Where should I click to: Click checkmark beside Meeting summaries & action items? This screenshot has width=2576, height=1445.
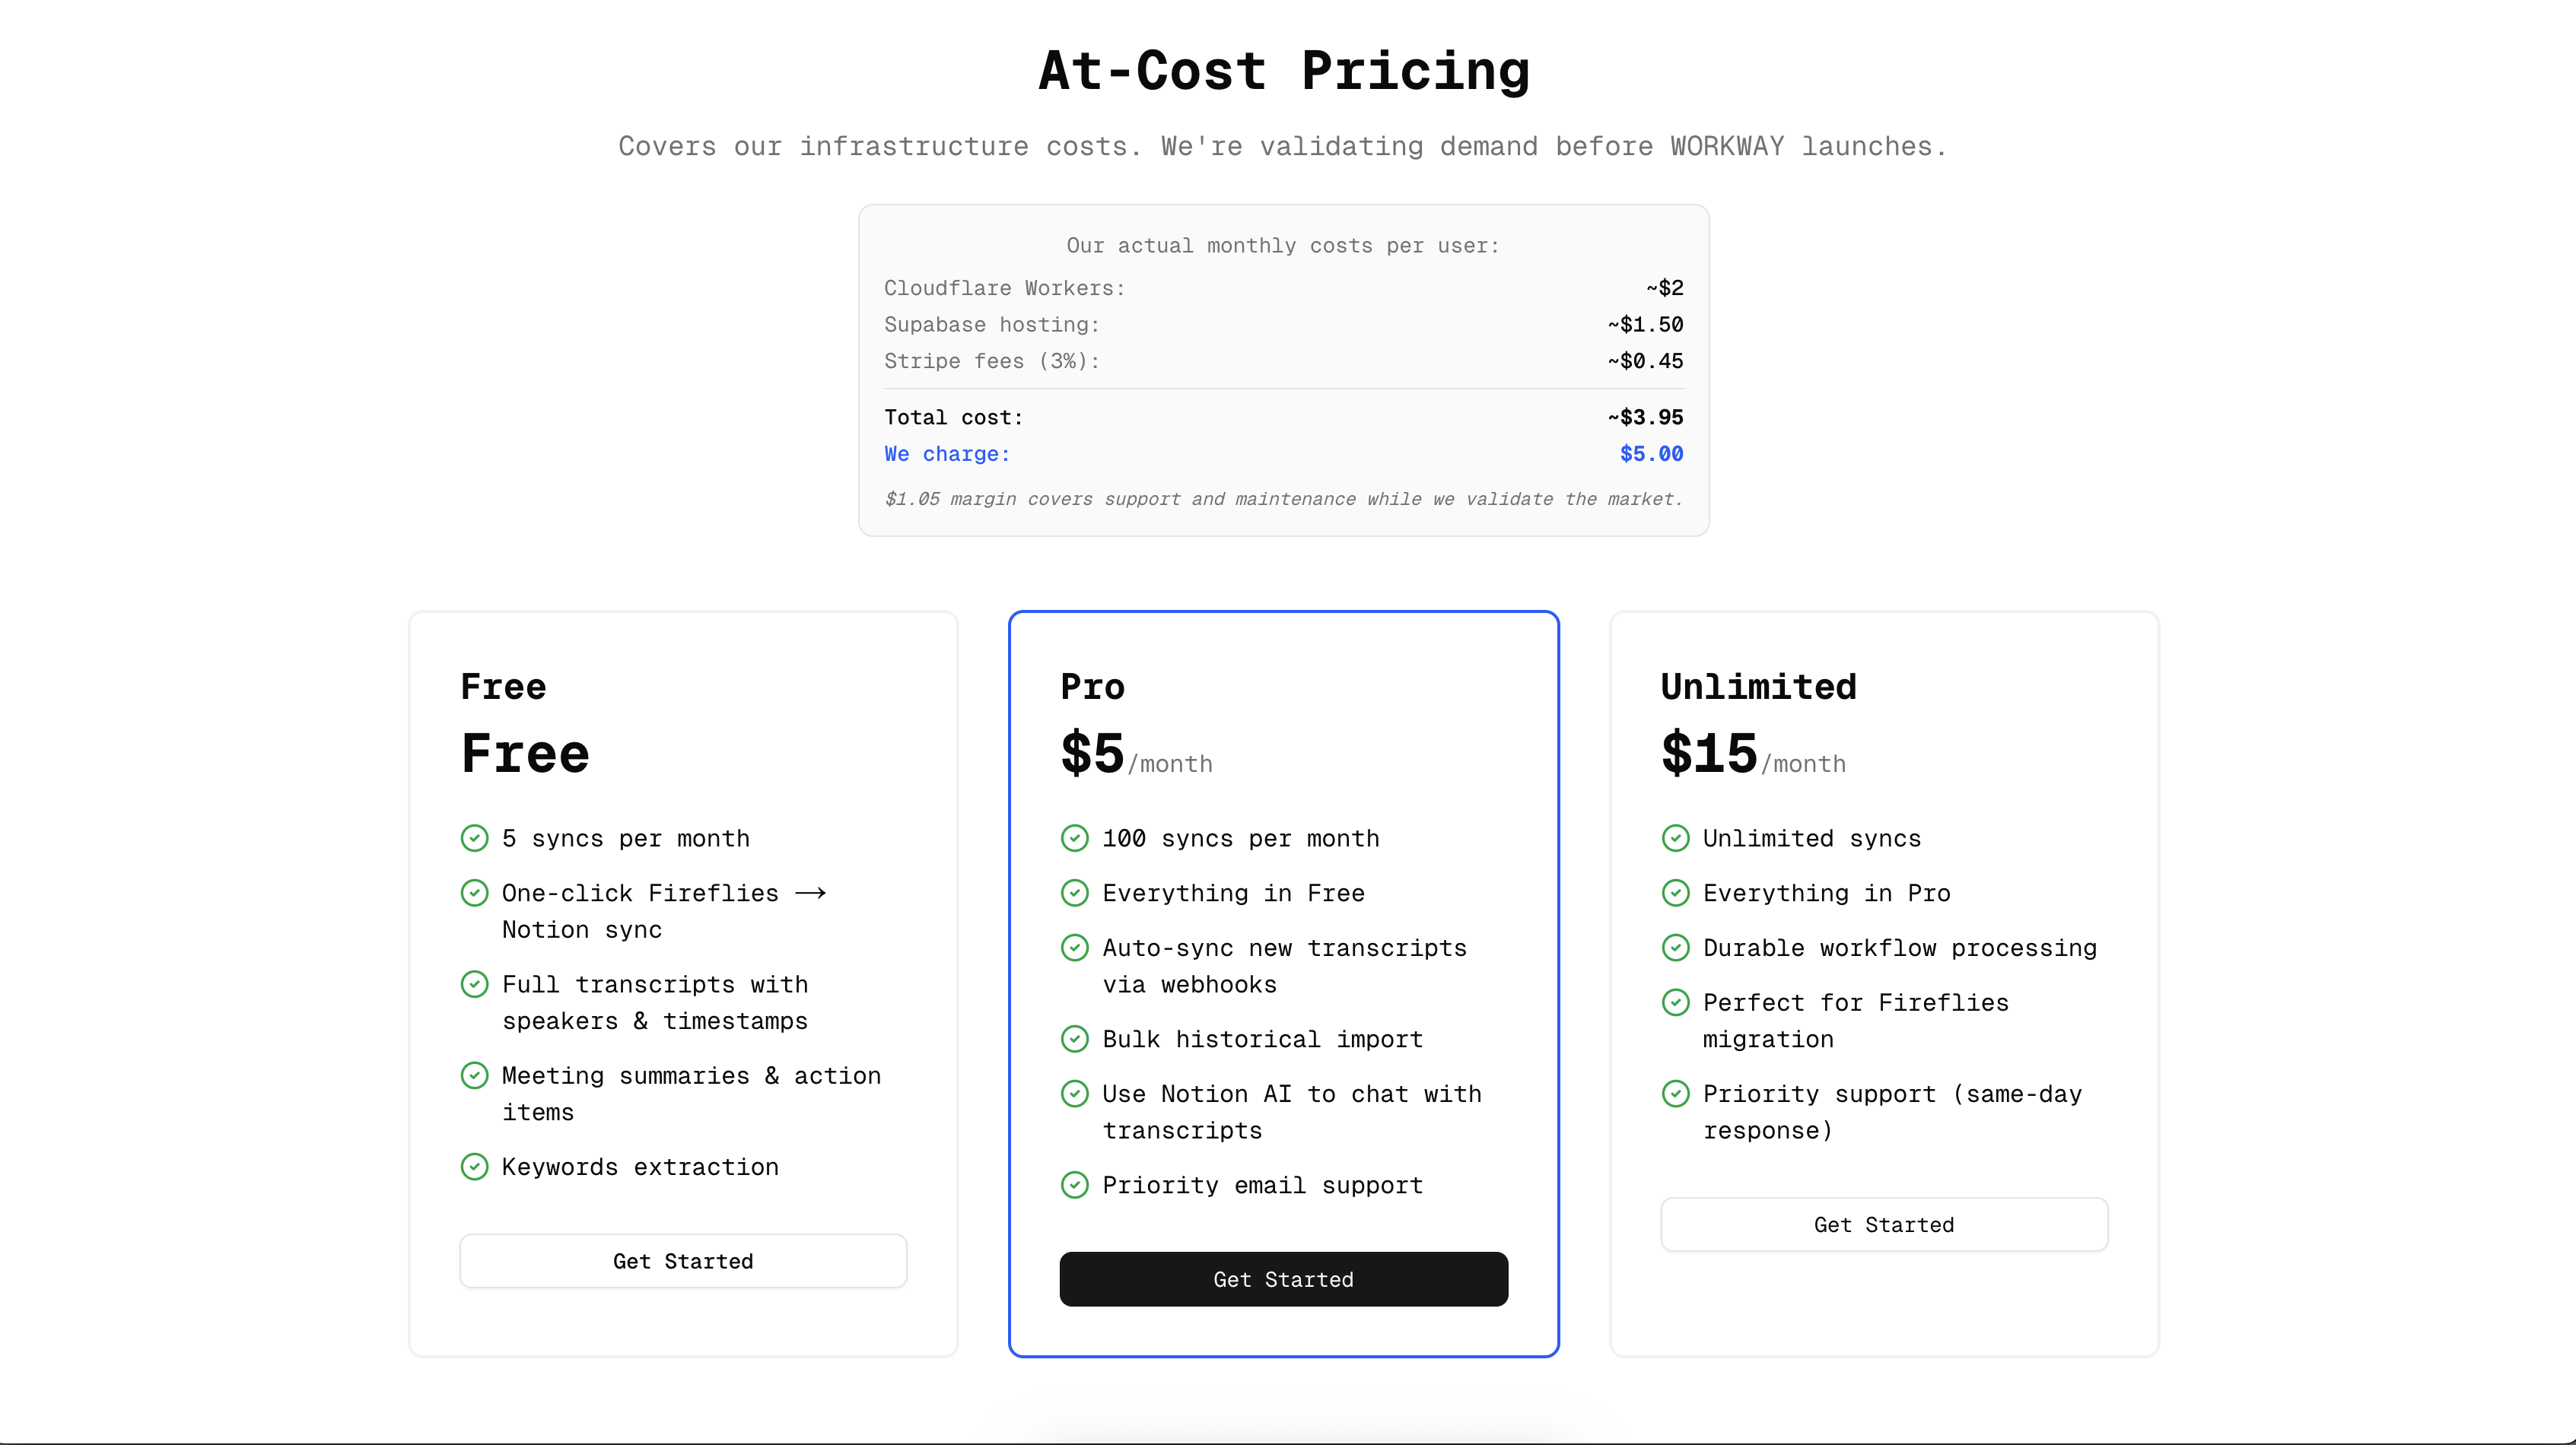pyautogui.click(x=475, y=1075)
